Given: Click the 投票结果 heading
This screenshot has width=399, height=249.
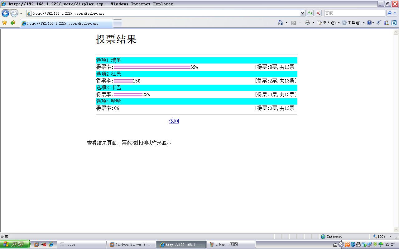Looking at the screenshot, I should point(116,39).
